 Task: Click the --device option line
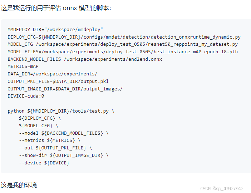(44, 163)
